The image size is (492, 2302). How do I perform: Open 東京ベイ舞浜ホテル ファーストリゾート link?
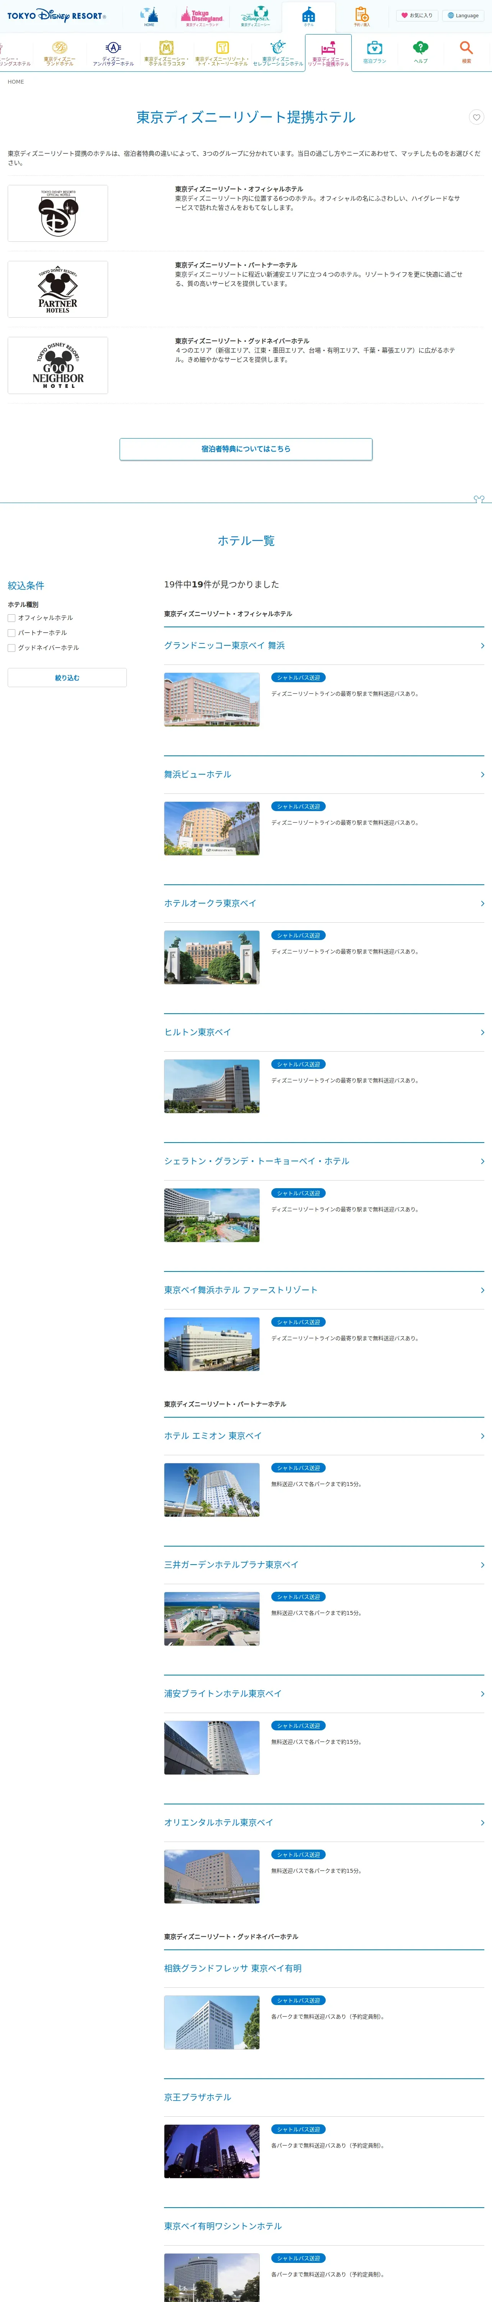tap(240, 1290)
